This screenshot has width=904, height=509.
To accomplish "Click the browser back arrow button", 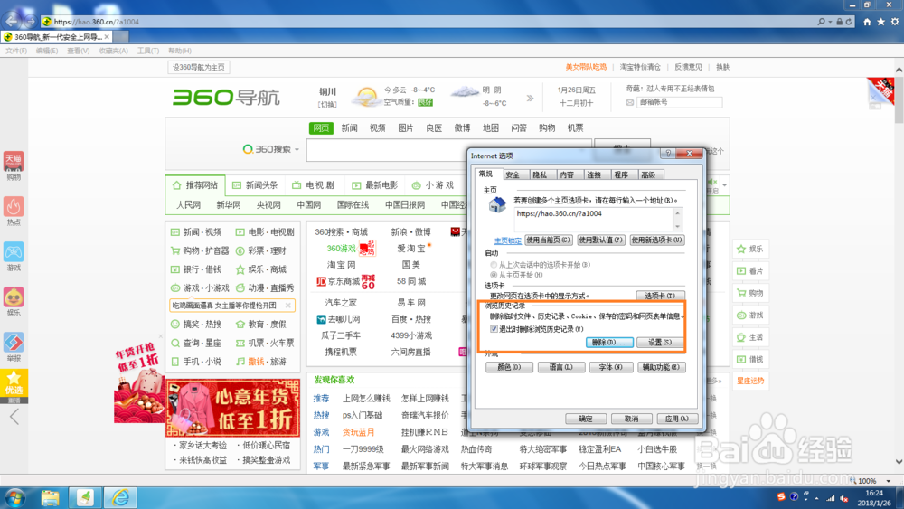I will pyautogui.click(x=12, y=22).
